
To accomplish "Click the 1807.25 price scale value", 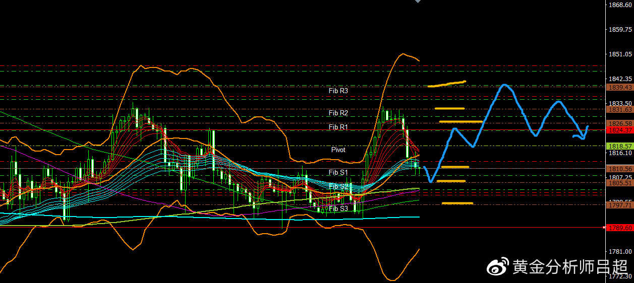I will coord(620,177).
